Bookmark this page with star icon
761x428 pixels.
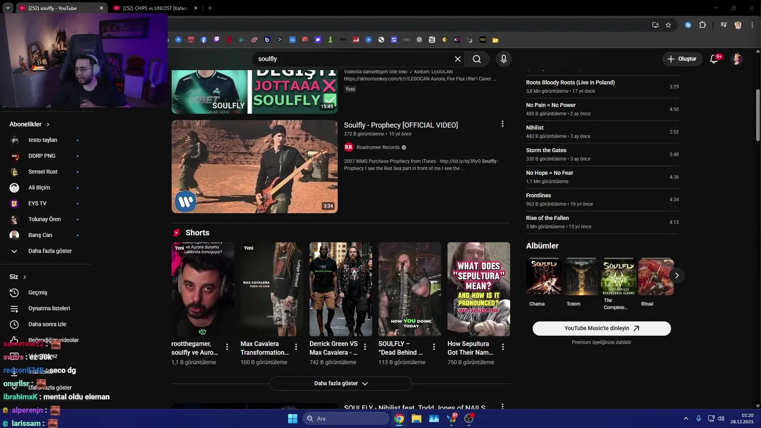(x=668, y=25)
